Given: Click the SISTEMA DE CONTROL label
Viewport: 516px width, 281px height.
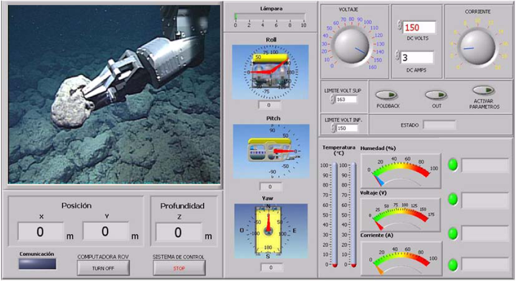Looking at the screenshot, I should (178, 257).
